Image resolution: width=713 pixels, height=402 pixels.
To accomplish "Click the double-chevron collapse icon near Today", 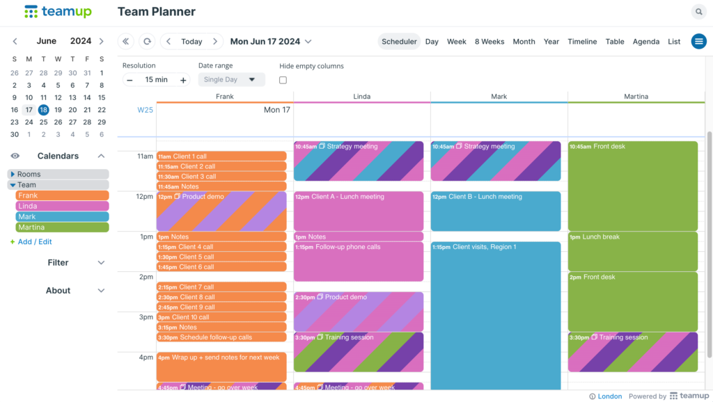I will [126, 41].
